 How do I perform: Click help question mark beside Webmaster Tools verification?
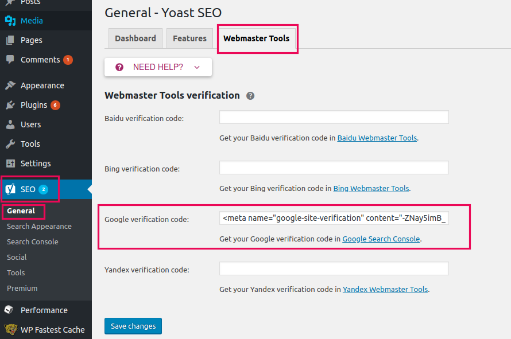point(250,96)
